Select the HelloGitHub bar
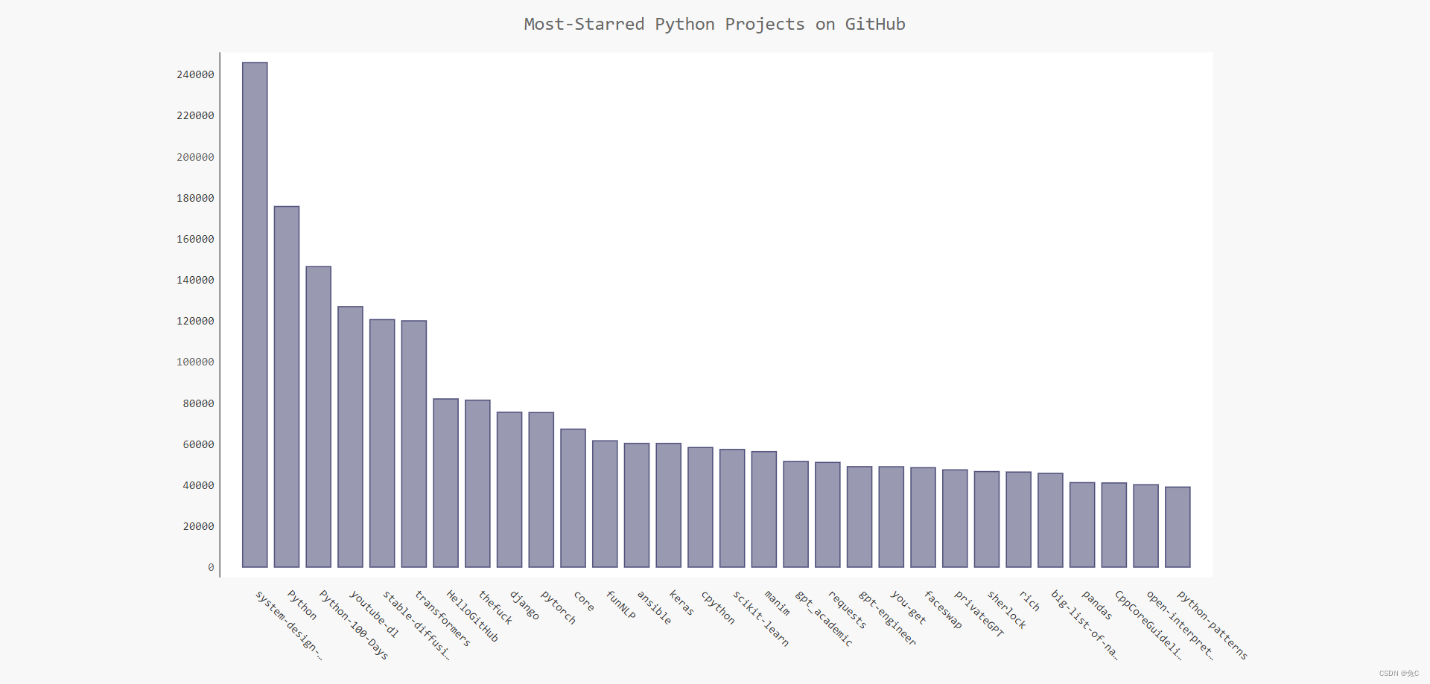Viewport: 1430px width, 684px height. click(x=445, y=483)
